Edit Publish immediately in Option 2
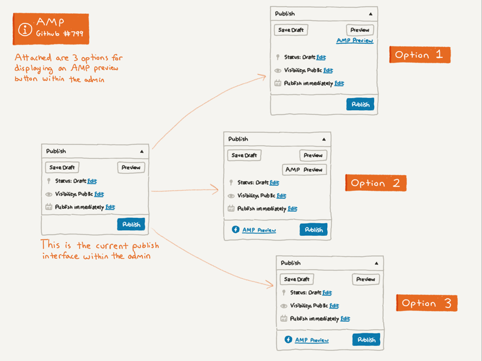The image size is (482, 361). (x=292, y=209)
